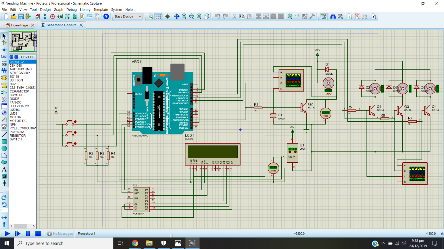Click the X-Mirror horizontal flip icon
The height and width of the screenshot is (249, 444).
coord(4,218)
